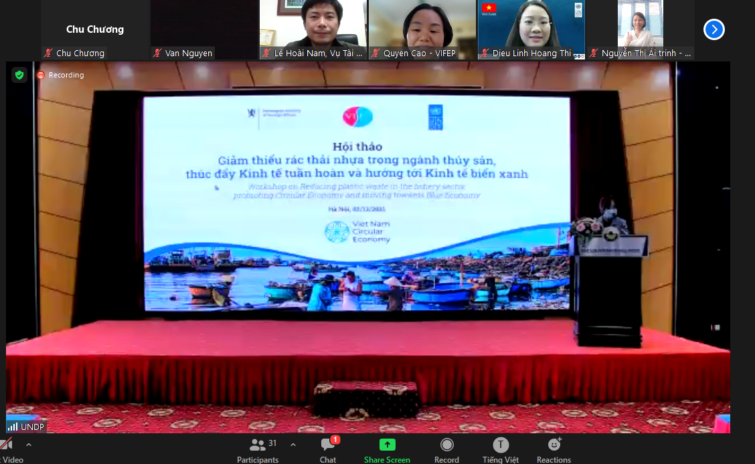Open Tiếng Việt interpretation language options
Image resolution: width=755 pixels, height=464 pixels.
[x=501, y=450]
